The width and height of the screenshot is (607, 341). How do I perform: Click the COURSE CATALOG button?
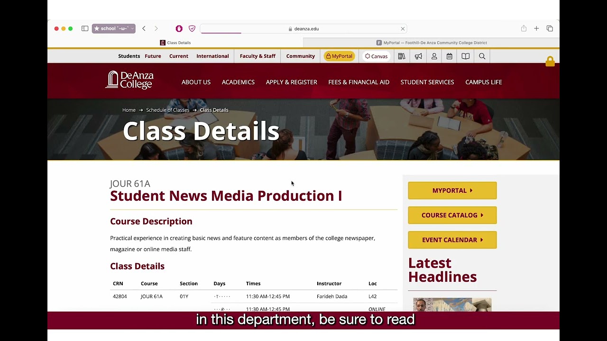(452, 215)
